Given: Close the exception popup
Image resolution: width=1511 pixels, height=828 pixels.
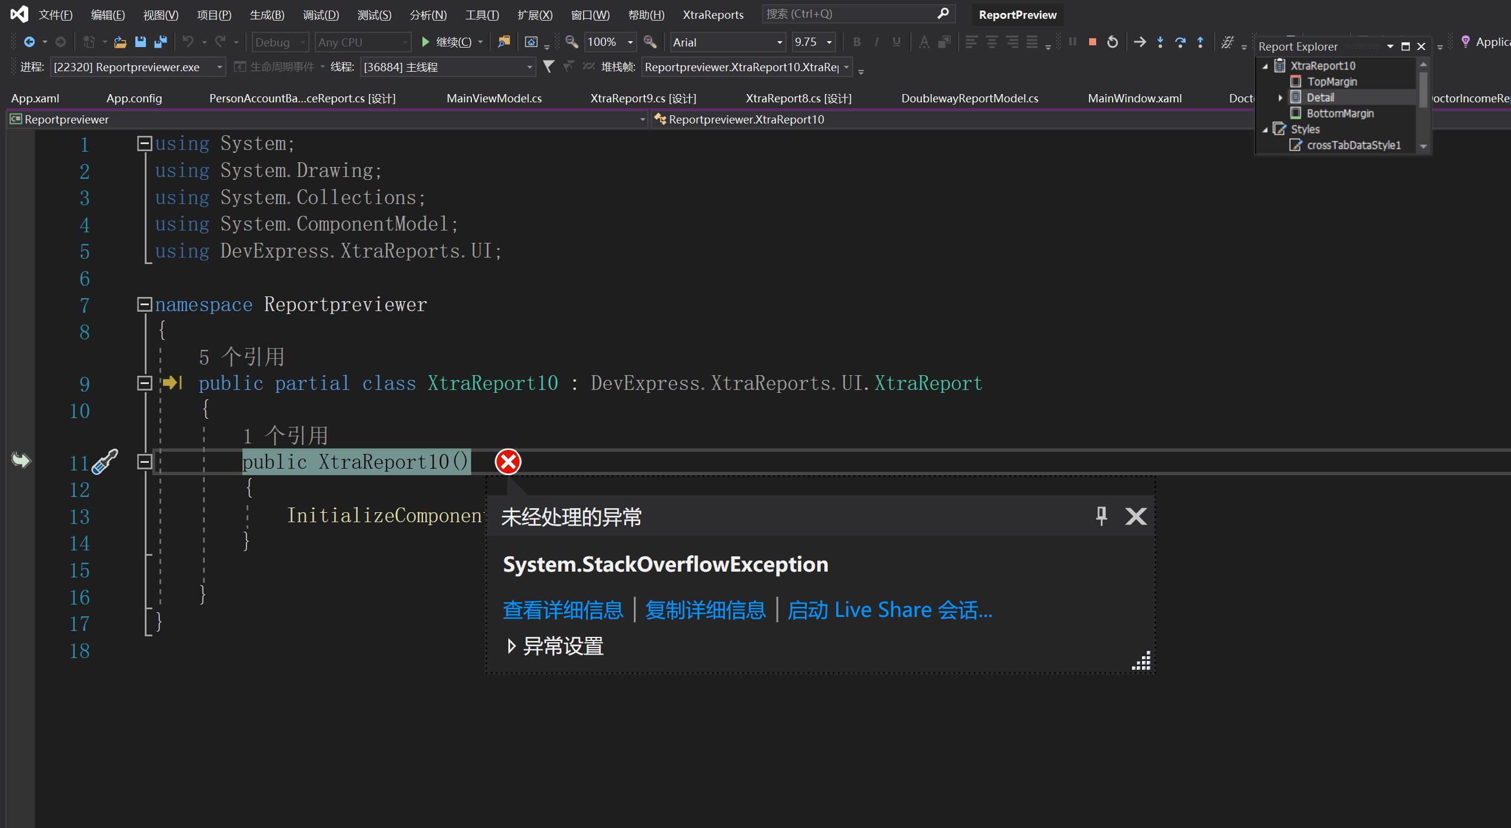Looking at the screenshot, I should coord(1136,516).
